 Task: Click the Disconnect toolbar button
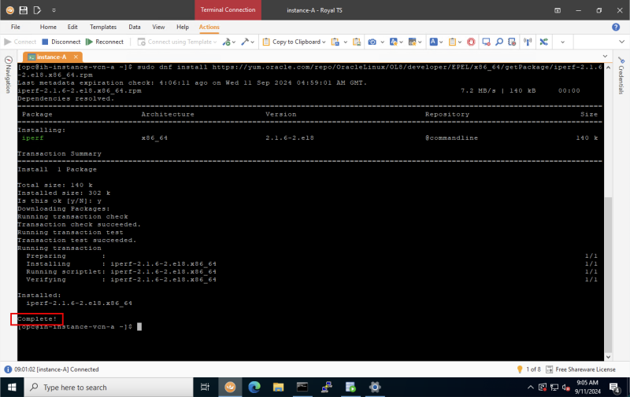pos(61,42)
